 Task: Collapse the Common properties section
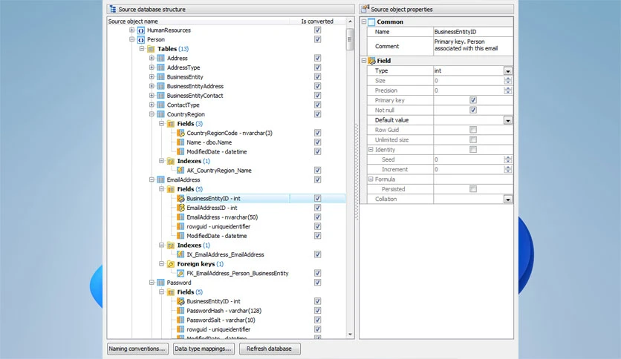(x=364, y=22)
